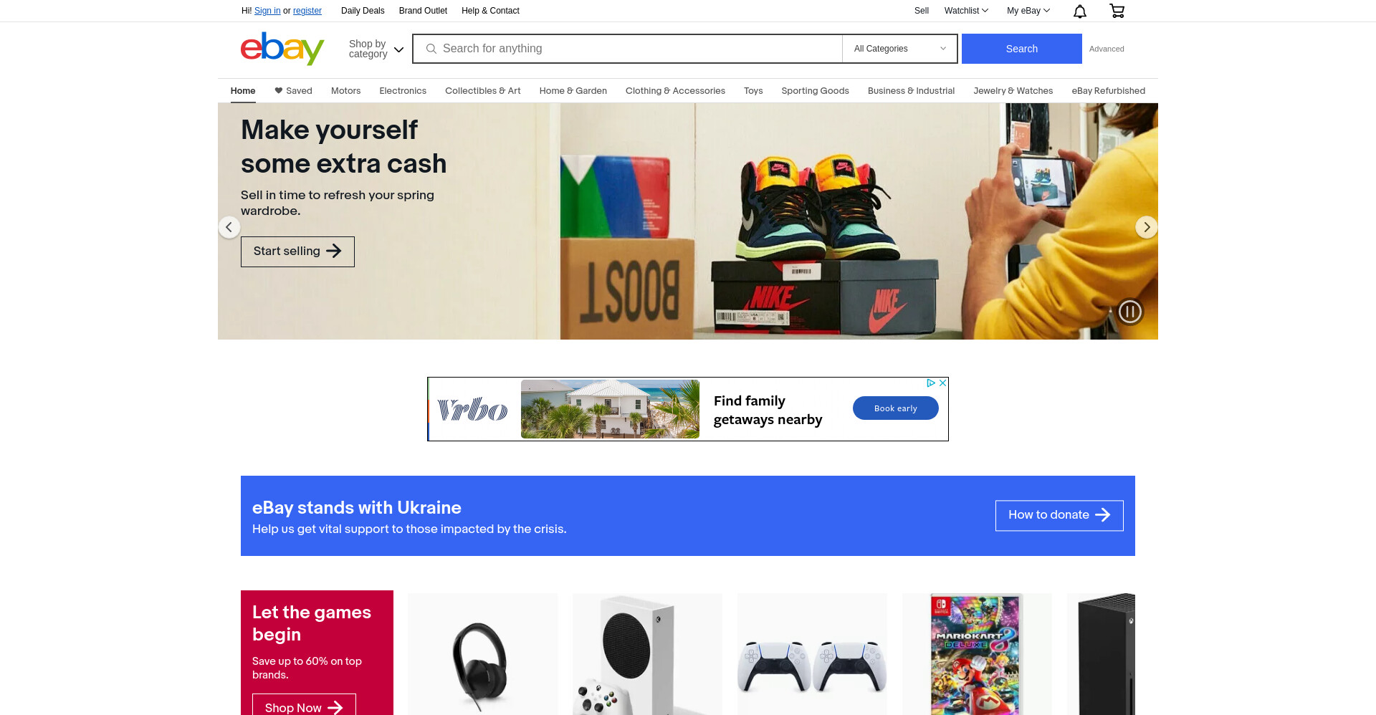
Task: Open the Mario Kart 8 Deluxe thumbnail
Action: coord(977,654)
